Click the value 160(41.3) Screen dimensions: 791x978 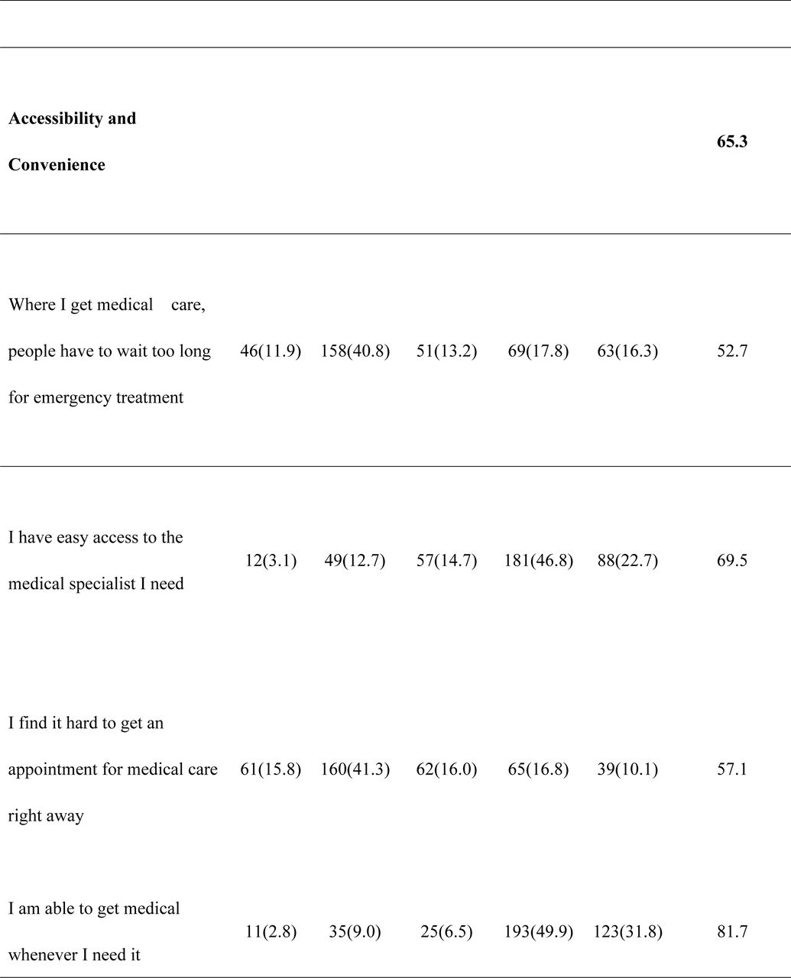(x=355, y=769)
